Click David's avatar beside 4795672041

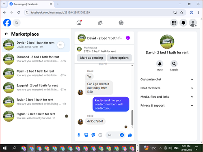coord(80,122)
